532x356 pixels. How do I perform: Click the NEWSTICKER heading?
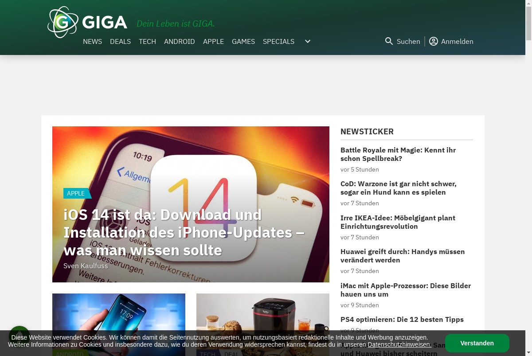(x=367, y=132)
